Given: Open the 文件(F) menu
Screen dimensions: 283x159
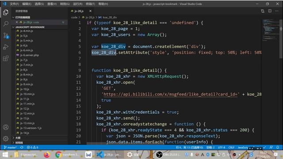Looking at the screenshot, I should (x=14, y=4).
